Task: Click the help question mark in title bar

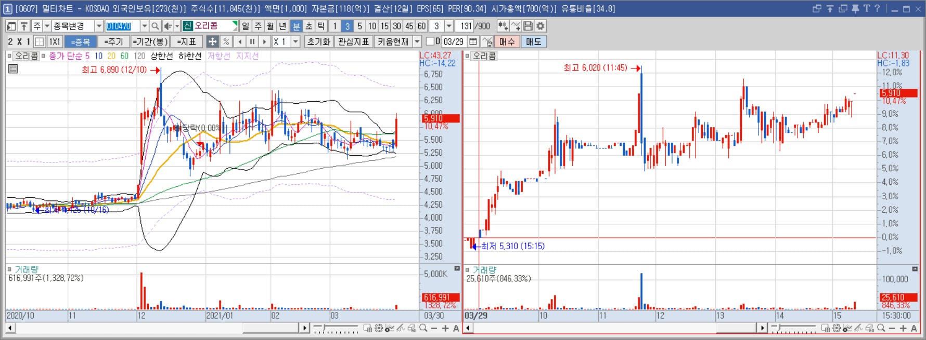Action: click(878, 8)
